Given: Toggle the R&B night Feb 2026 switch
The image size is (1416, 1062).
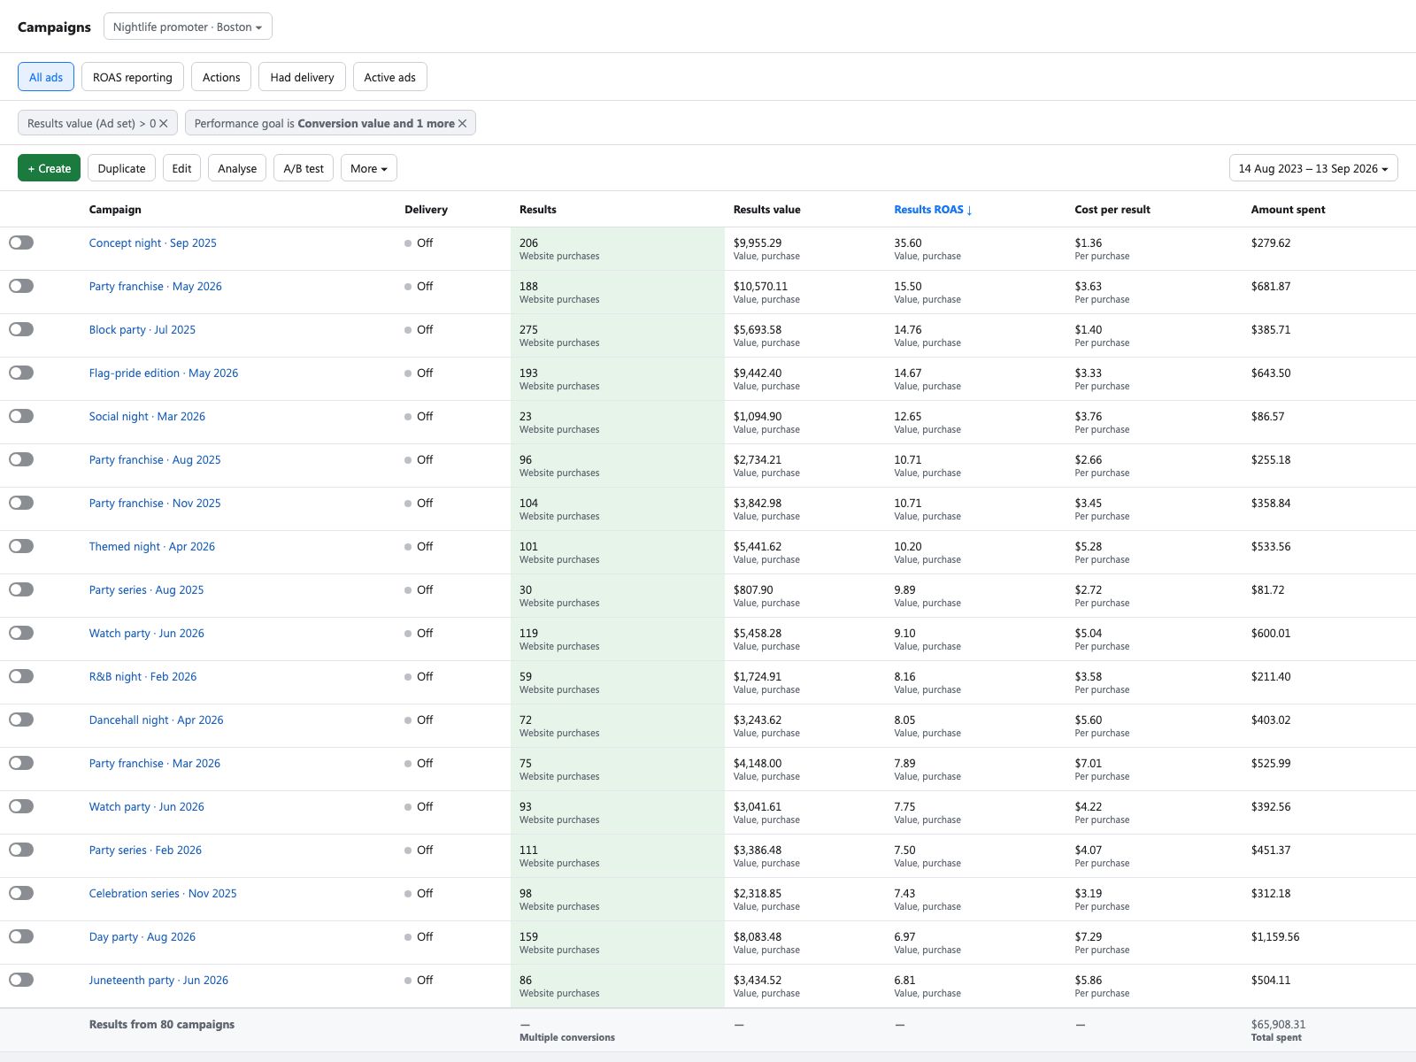Looking at the screenshot, I should [x=21, y=676].
